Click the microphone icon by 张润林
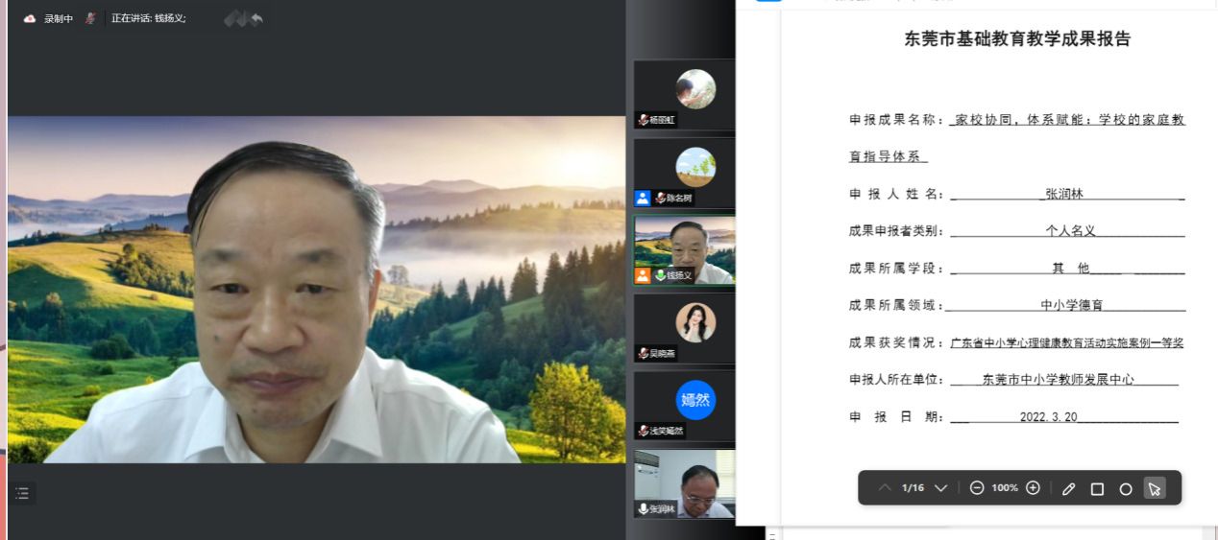This screenshot has height=540, width=1218. (643, 508)
